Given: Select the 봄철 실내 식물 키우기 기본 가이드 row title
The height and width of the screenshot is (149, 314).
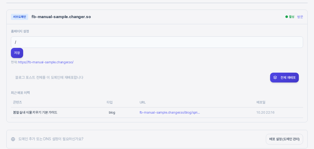Looking at the screenshot, I should point(35,113).
